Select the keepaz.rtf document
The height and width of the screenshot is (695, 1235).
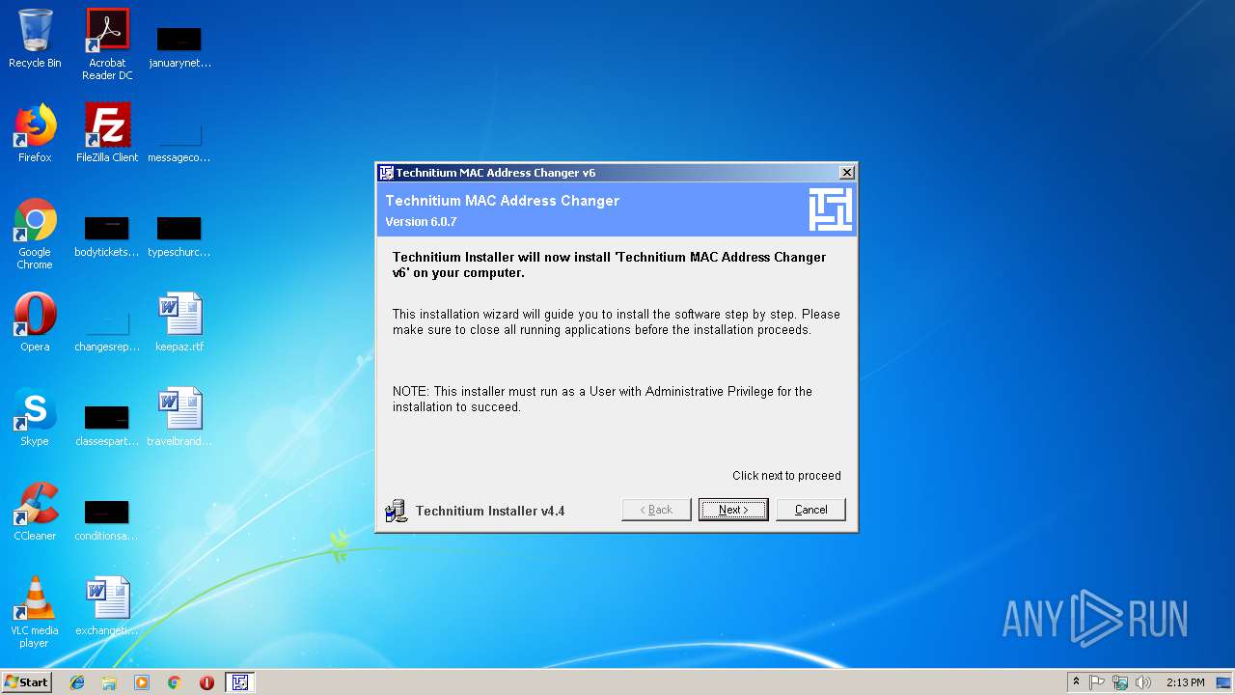click(x=179, y=322)
